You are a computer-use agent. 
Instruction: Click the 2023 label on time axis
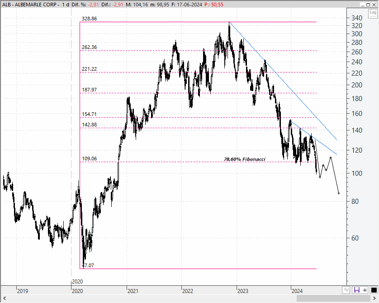point(243,291)
